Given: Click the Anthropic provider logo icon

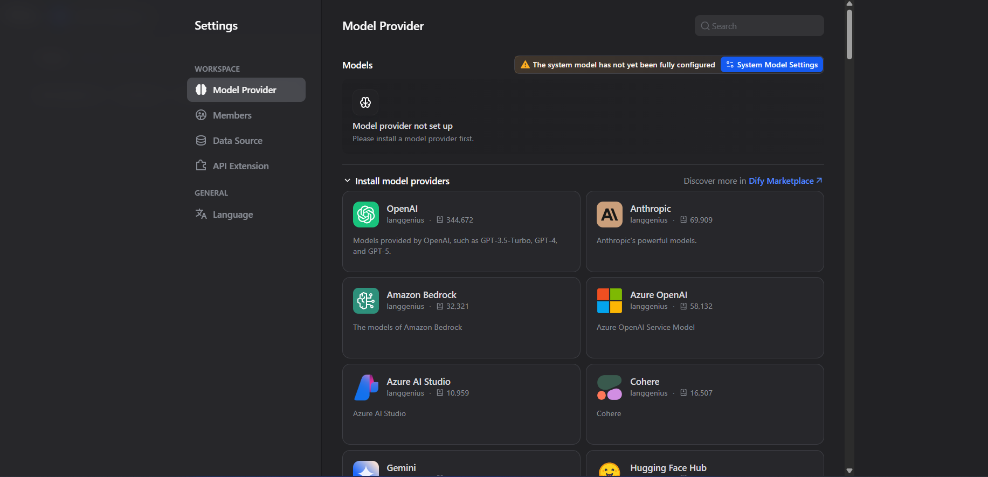Looking at the screenshot, I should 609,215.
